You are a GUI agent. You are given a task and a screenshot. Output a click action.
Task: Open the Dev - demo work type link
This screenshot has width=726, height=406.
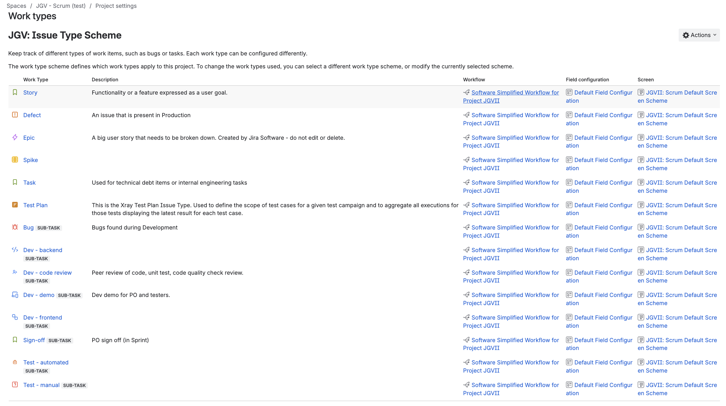click(x=39, y=295)
